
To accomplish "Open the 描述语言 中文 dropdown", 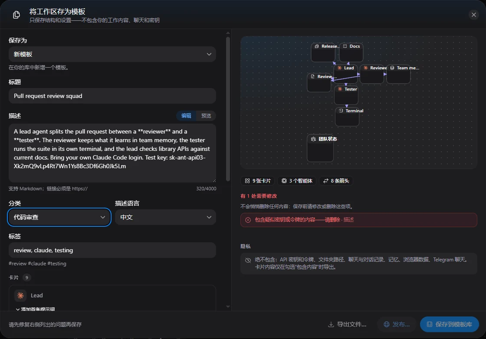I will (165, 217).
